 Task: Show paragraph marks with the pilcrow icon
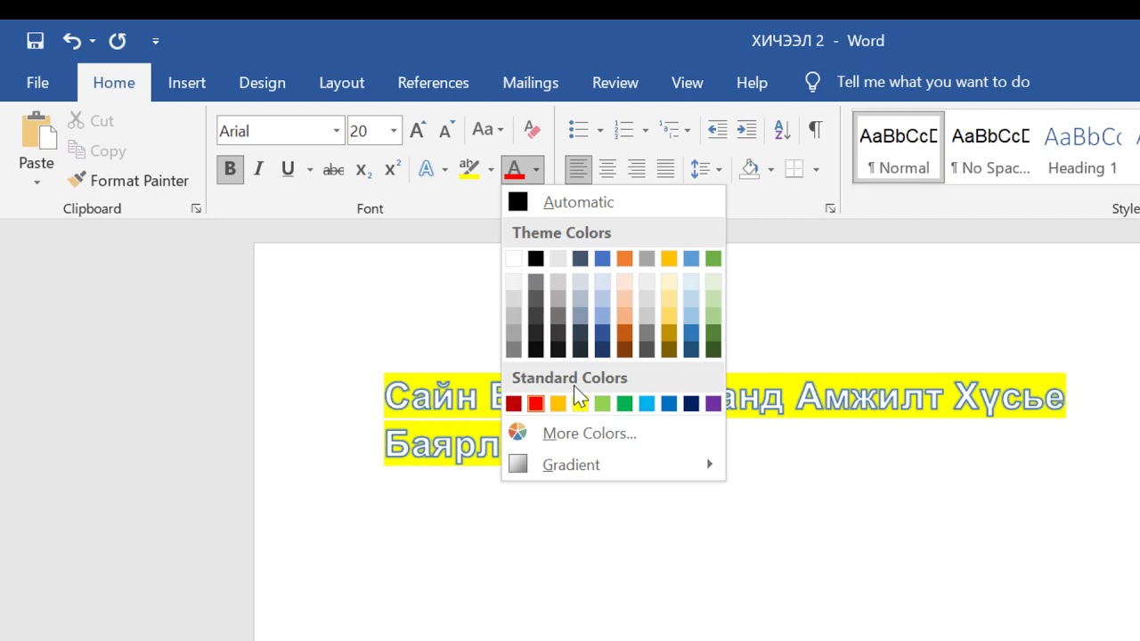[815, 130]
